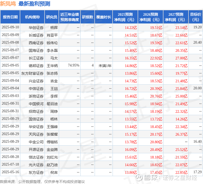Click 2026 profit value 20.80亿
Viewport: 203px width, 184px height.
[156, 142]
